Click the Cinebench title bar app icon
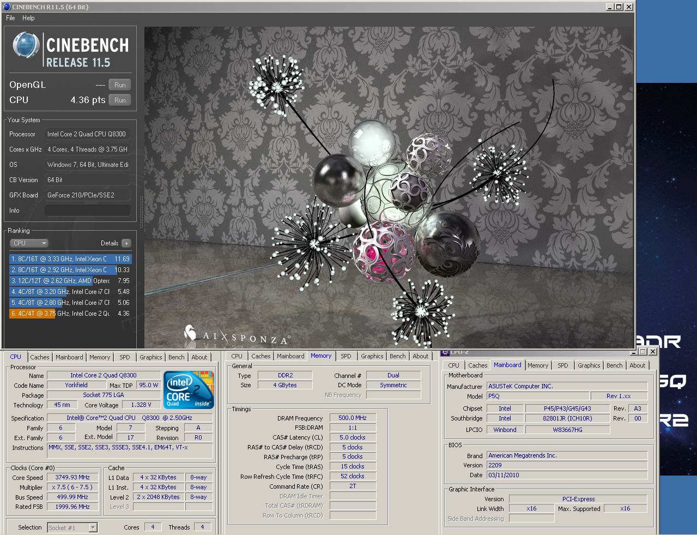 click(x=7, y=7)
